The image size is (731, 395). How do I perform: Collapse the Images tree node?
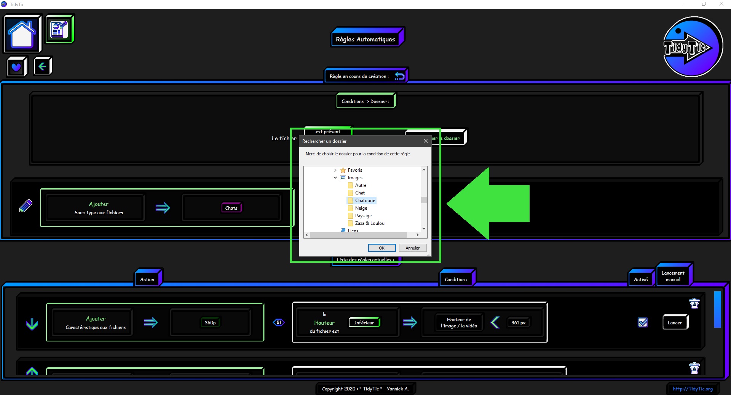point(335,178)
